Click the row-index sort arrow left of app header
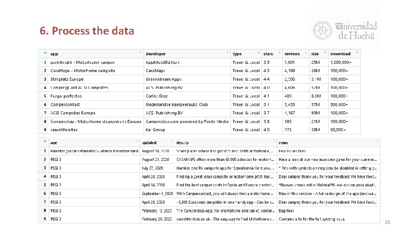 tap(45, 53)
